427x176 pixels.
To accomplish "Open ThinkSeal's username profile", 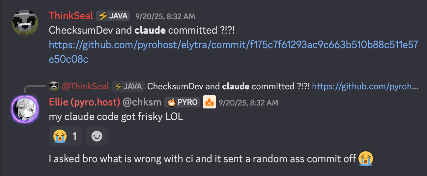I will point(71,16).
